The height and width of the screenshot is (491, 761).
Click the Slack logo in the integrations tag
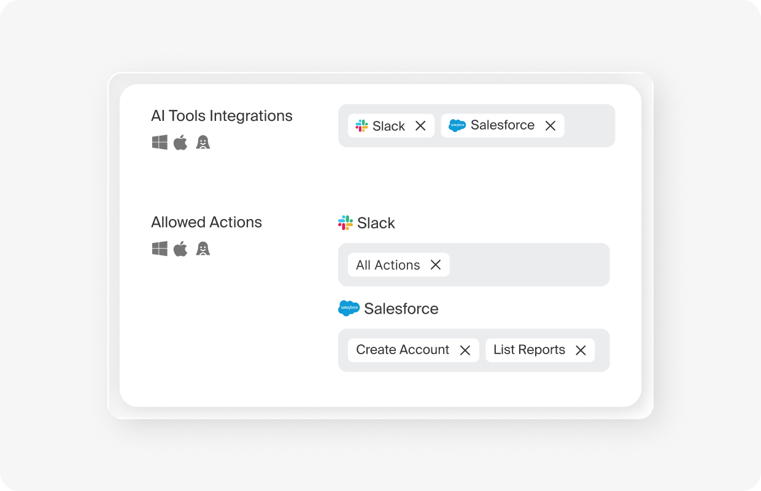(362, 126)
